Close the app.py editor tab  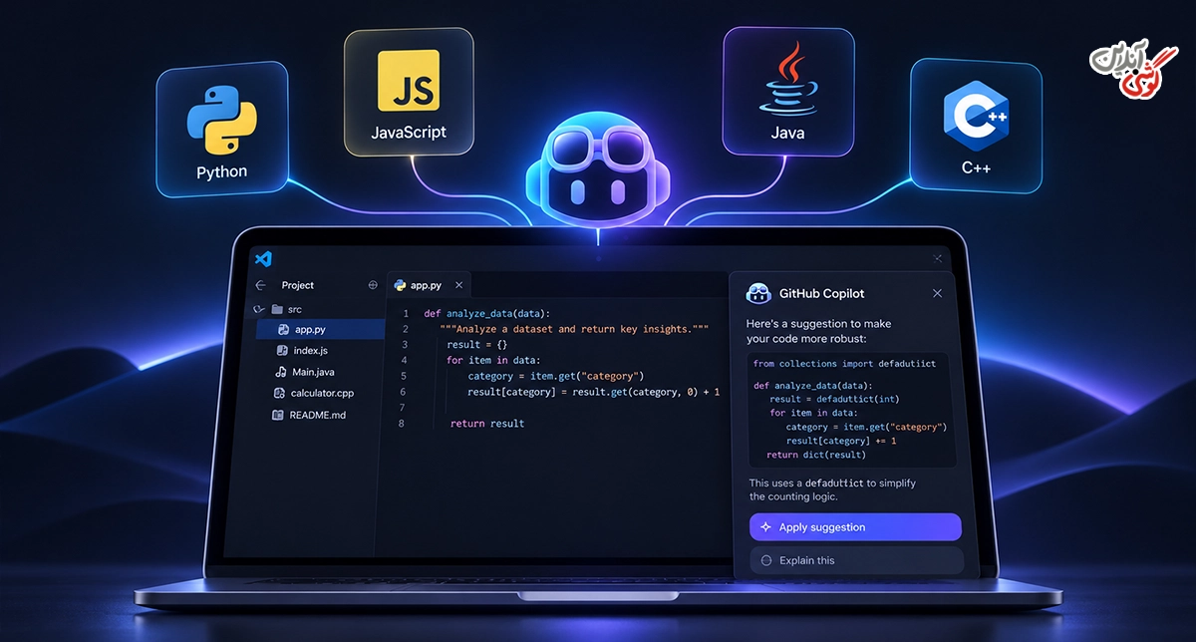459,285
